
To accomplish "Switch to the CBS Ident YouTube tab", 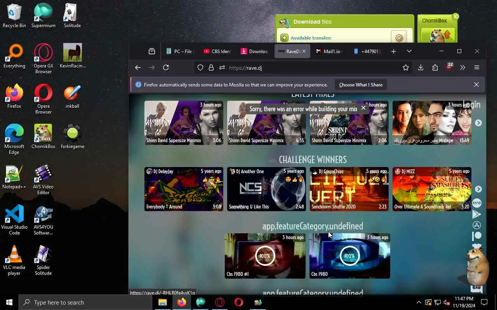I will [217, 51].
